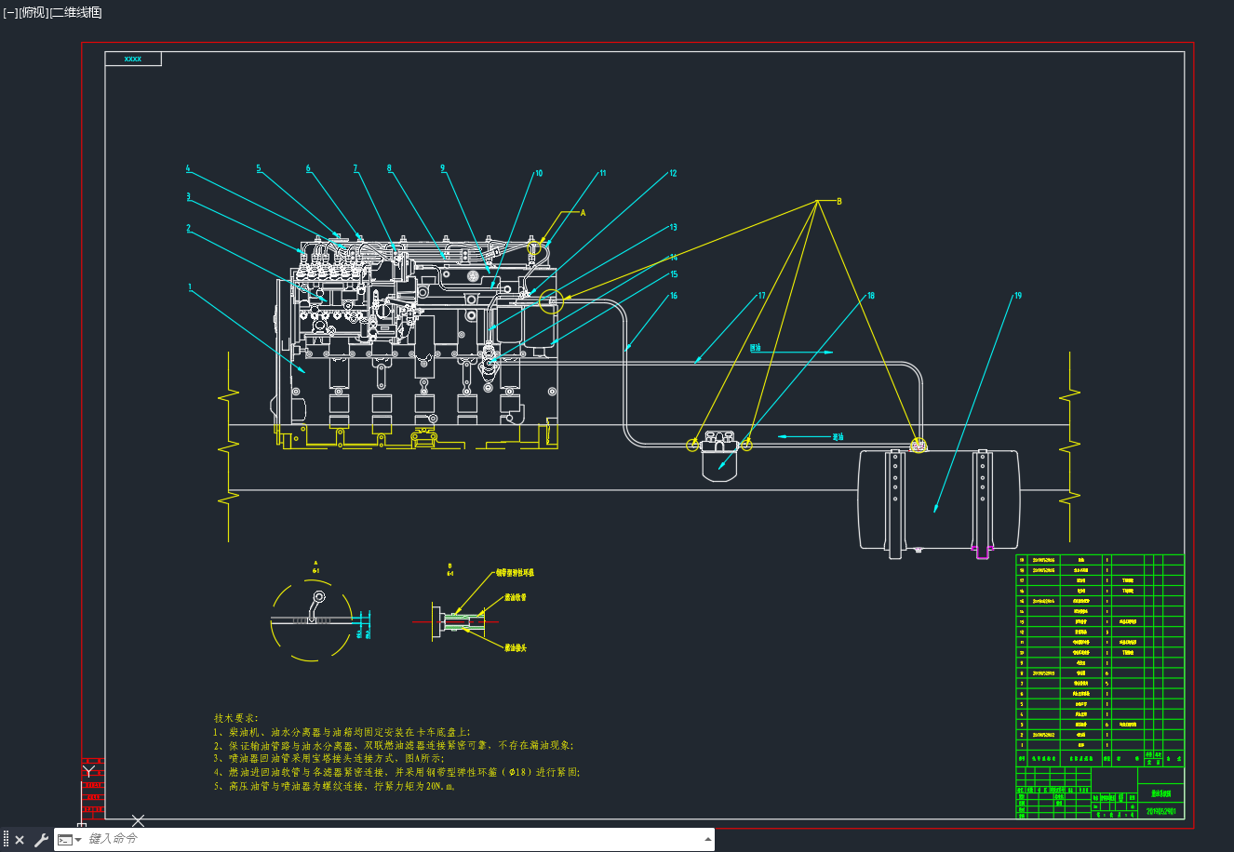The height and width of the screenshot is (852, 1234).
Task: Select technical requirement line 5 text
Action: point(334,786)
